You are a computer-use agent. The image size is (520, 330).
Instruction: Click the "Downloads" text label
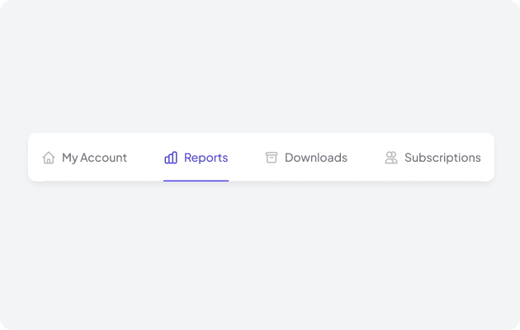click(315, 158)
